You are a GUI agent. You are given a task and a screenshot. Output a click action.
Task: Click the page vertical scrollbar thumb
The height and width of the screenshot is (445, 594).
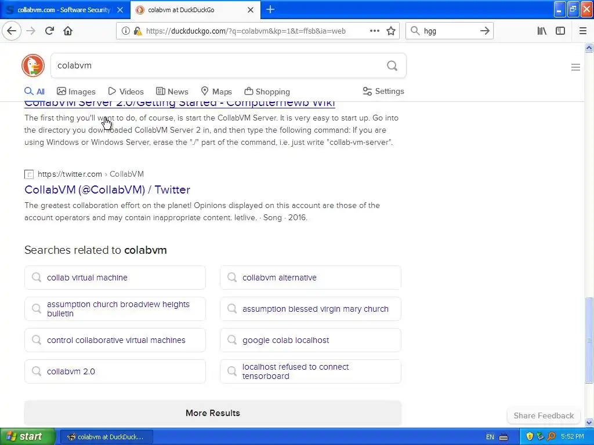[589, 340]
